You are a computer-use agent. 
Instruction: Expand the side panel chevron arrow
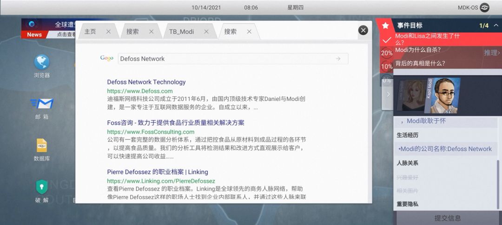pyautogui.click(x=389, y=94)
